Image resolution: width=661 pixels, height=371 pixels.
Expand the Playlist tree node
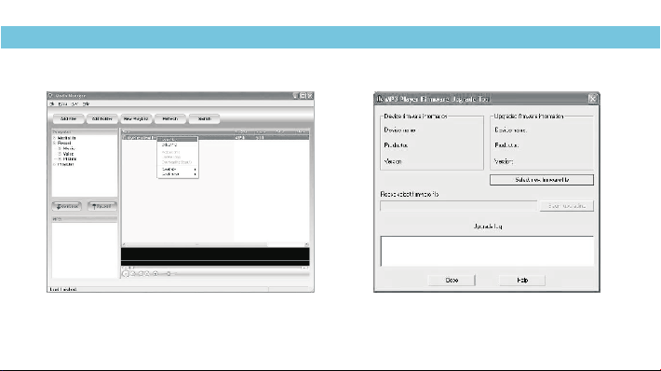[54, 164]
